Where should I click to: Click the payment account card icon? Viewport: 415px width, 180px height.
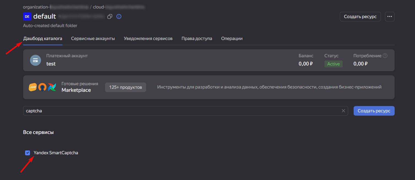point(36,60)
